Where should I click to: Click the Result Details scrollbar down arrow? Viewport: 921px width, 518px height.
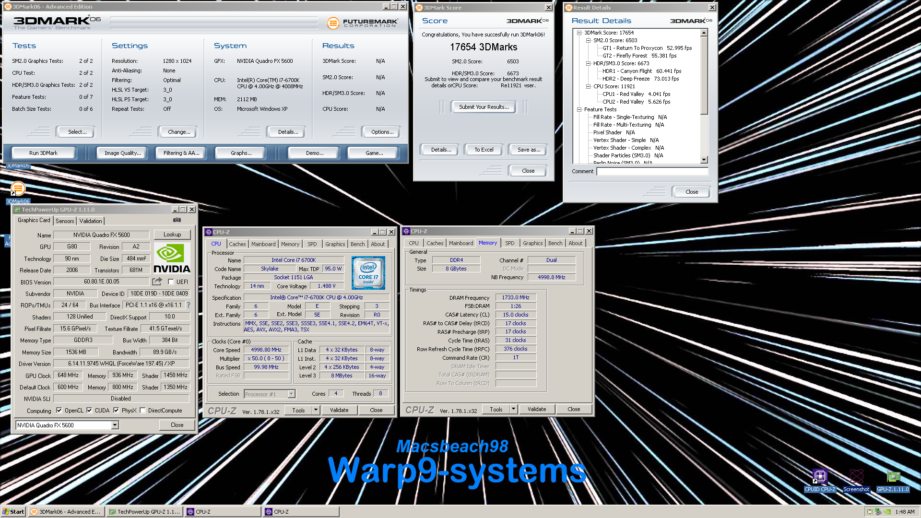point(704,160)
